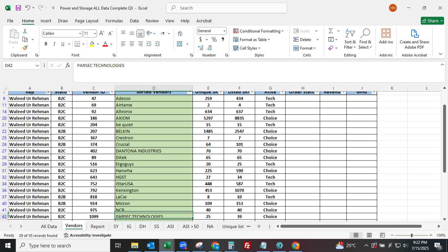Open the Sorted Vendors column filter dropdown
This screenshot has width=448, height=252.
190,93
